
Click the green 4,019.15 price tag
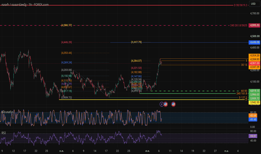pos(254,91)
